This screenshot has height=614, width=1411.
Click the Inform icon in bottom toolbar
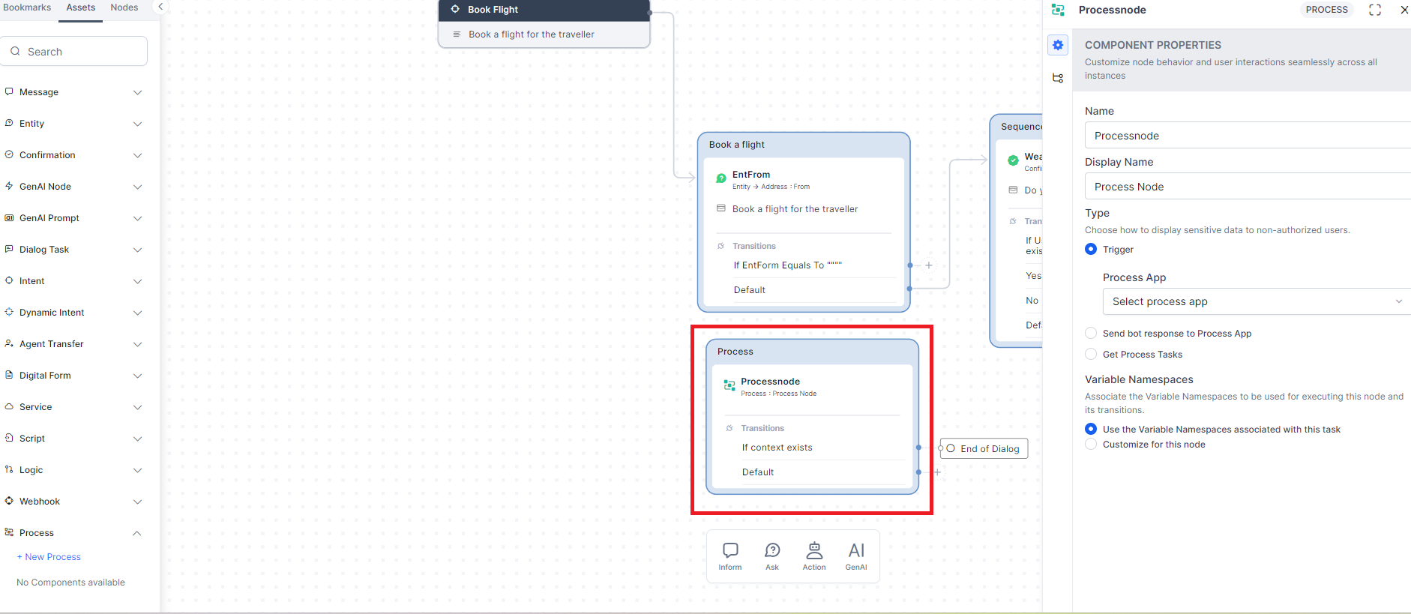[x=729, y=556]
